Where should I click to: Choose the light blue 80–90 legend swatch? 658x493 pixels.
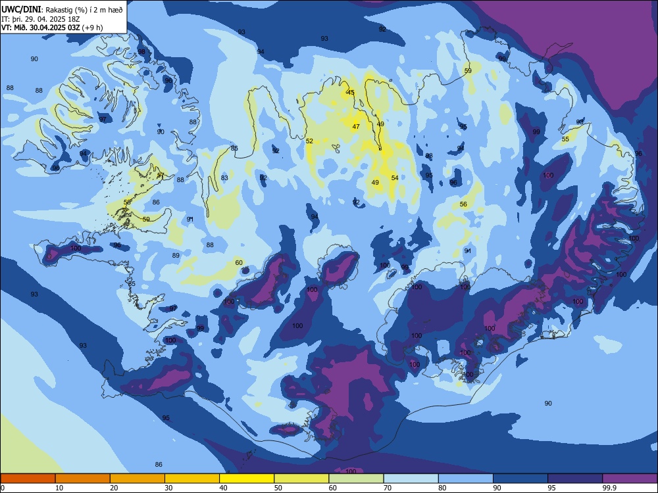[466, 479]
